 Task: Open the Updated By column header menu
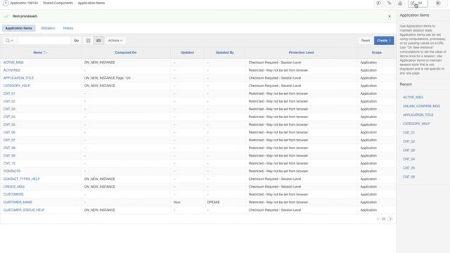[225, 53]
